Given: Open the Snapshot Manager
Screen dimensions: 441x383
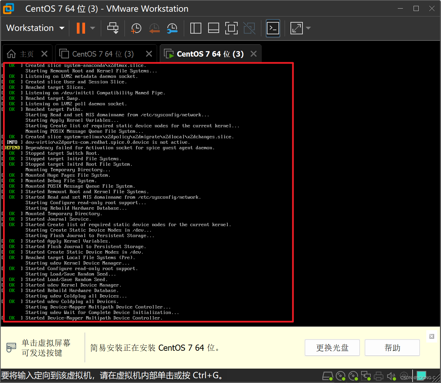Looking at the screenshot, I should click(x=172, y=28).
